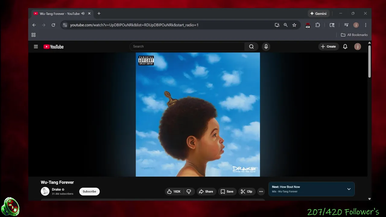Open the Drake channel name link
The image size is (386, 217).
click(56, 190)
